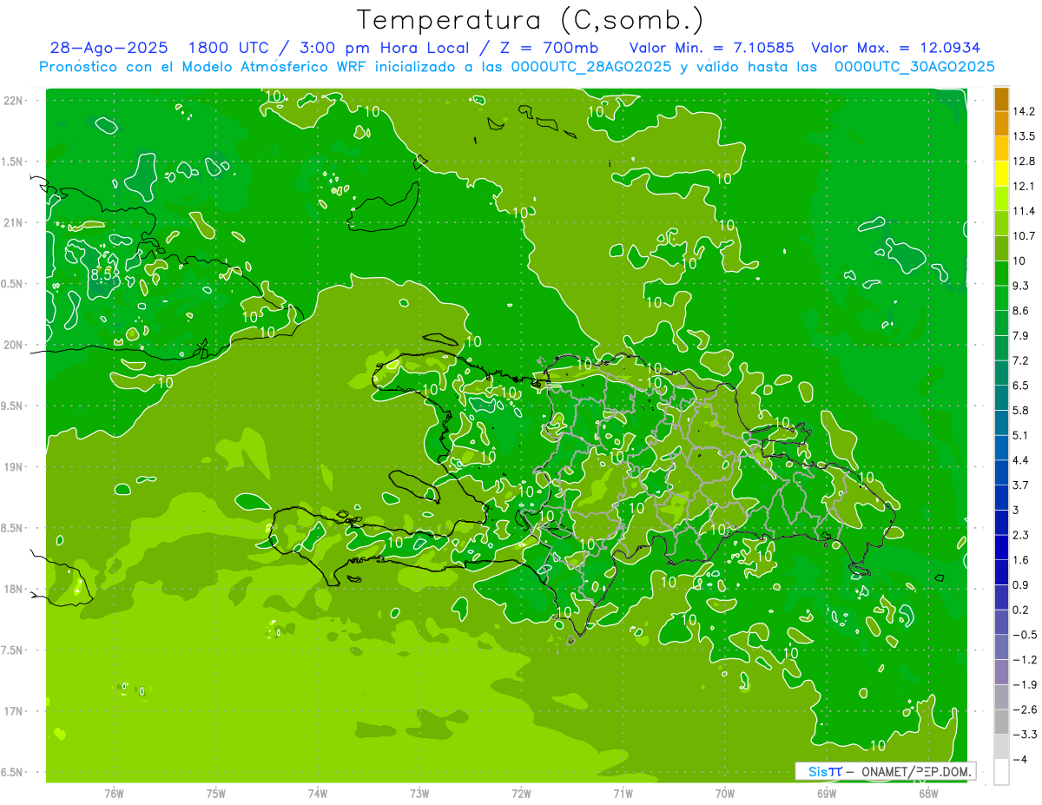Click the -3.3 label on the color scale
The image size is (1042, 805).
(x=1026, y=735)
